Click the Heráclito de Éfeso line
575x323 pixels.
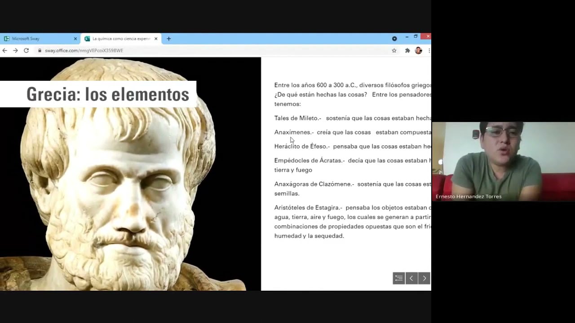353,146
